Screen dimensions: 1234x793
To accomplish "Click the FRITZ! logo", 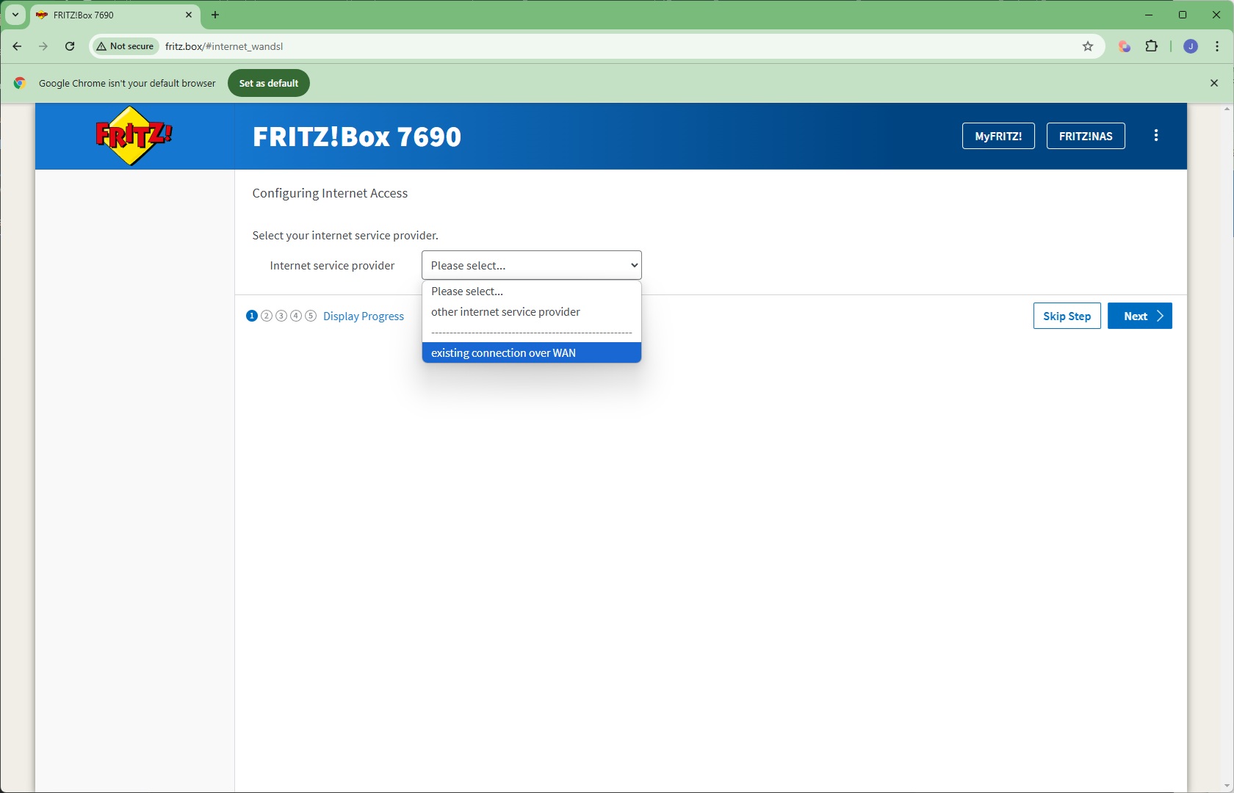I will 134,136.
